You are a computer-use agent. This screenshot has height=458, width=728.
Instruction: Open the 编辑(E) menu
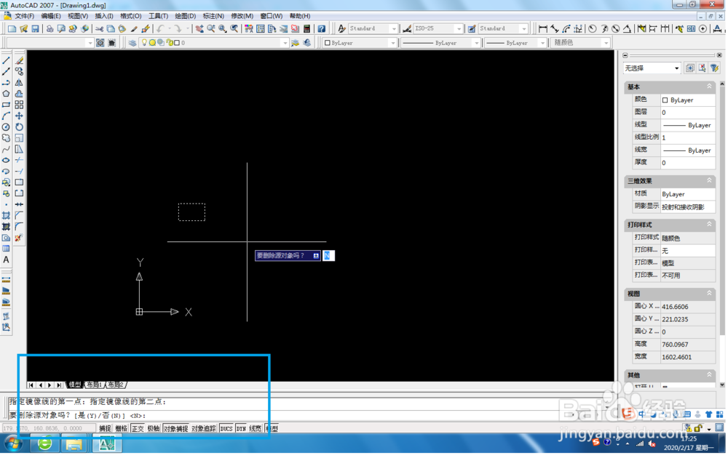(x=51, y=16)
